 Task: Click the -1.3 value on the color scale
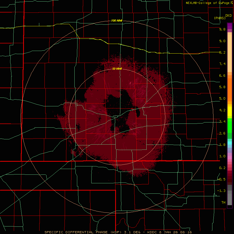[x=222, y=191]
